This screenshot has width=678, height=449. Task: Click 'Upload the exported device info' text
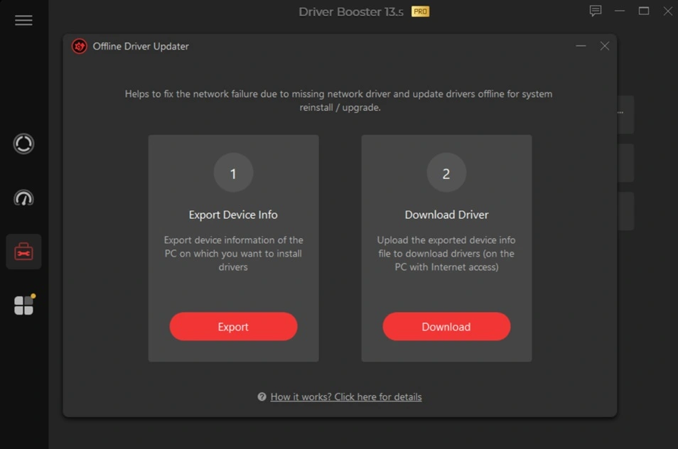pyautogui.click(x=446, y=253)
